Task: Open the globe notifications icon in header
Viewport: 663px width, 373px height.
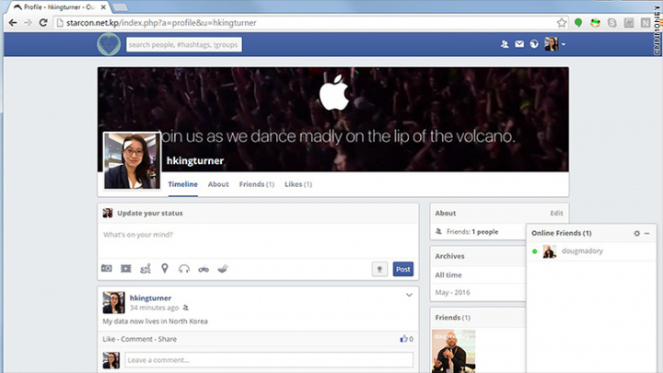Action: pos(533,44)
